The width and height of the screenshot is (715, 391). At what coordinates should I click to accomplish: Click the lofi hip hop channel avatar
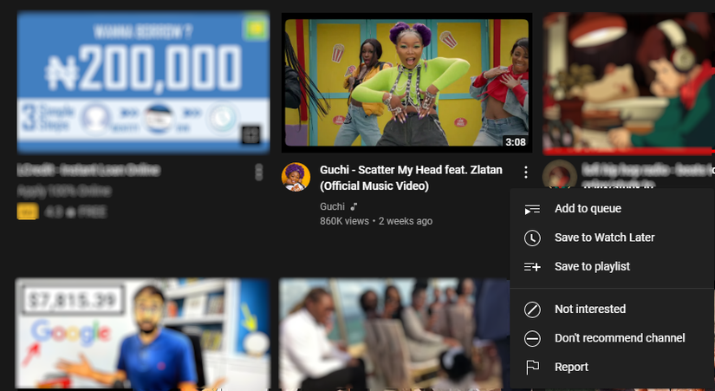[x=559, y=175]
